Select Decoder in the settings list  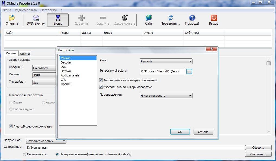tap(78, 62)
